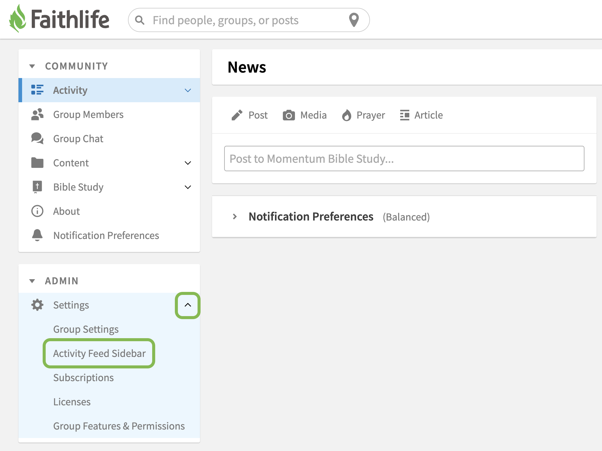Click the About info circle icon

pos(37,211)
